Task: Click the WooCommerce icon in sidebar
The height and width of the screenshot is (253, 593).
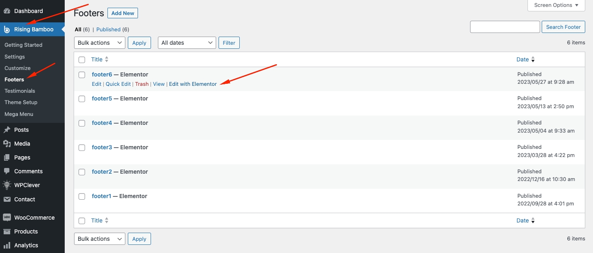Action: pyautogui.click(x=7, y=218)
